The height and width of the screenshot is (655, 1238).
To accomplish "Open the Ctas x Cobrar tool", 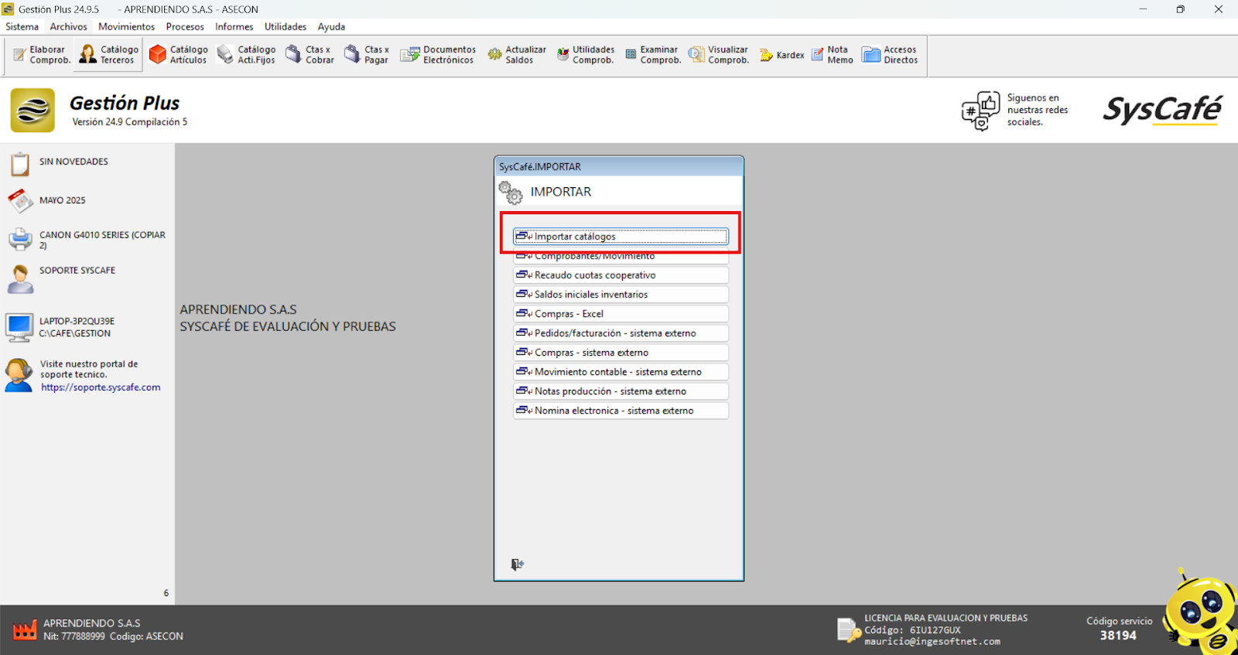I will [309, 55].
